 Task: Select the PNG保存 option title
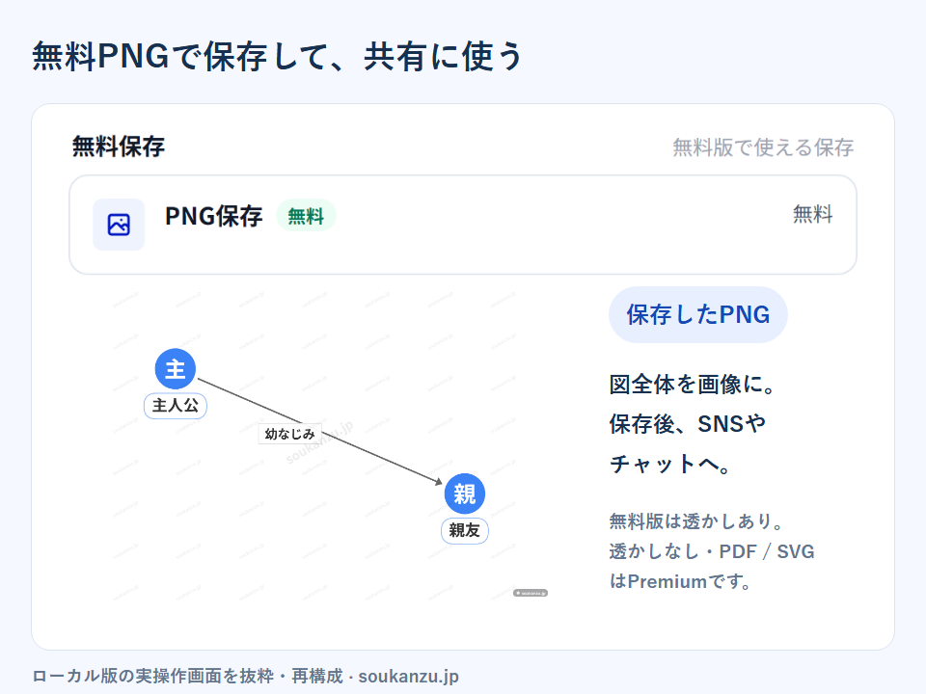214,216
